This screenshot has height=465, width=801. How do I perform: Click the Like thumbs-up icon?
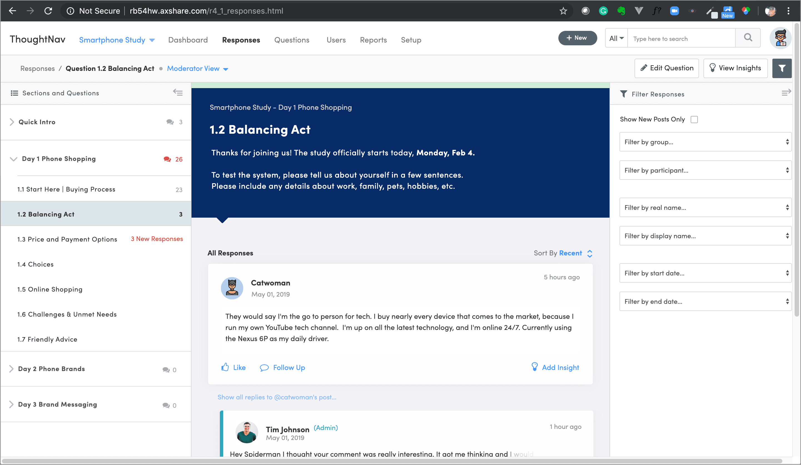[225, 367]
